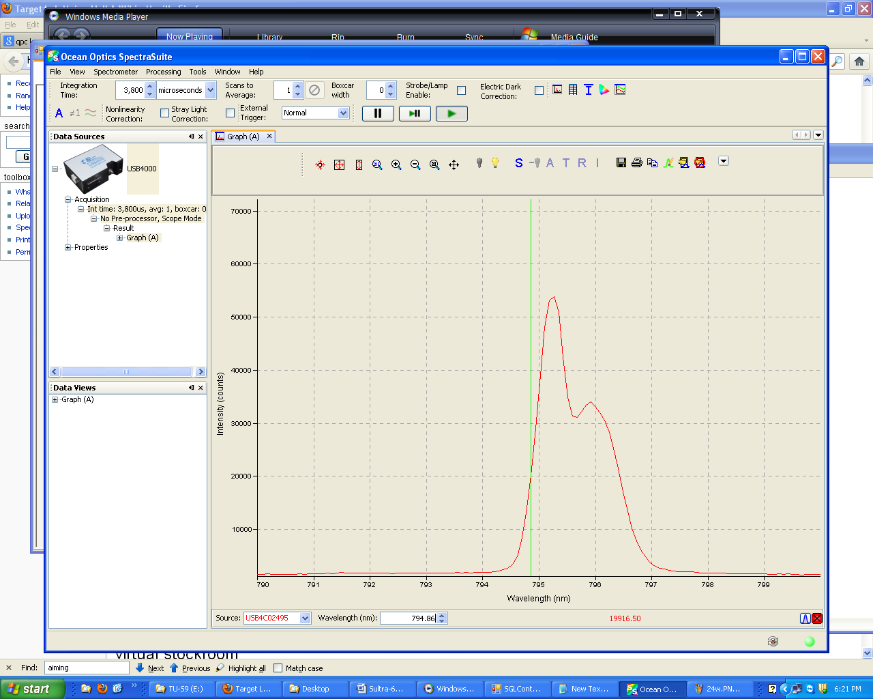The image size is (873, 699).
Task: Activate the pan arrows tool
Action: click(x=454, y=165)
